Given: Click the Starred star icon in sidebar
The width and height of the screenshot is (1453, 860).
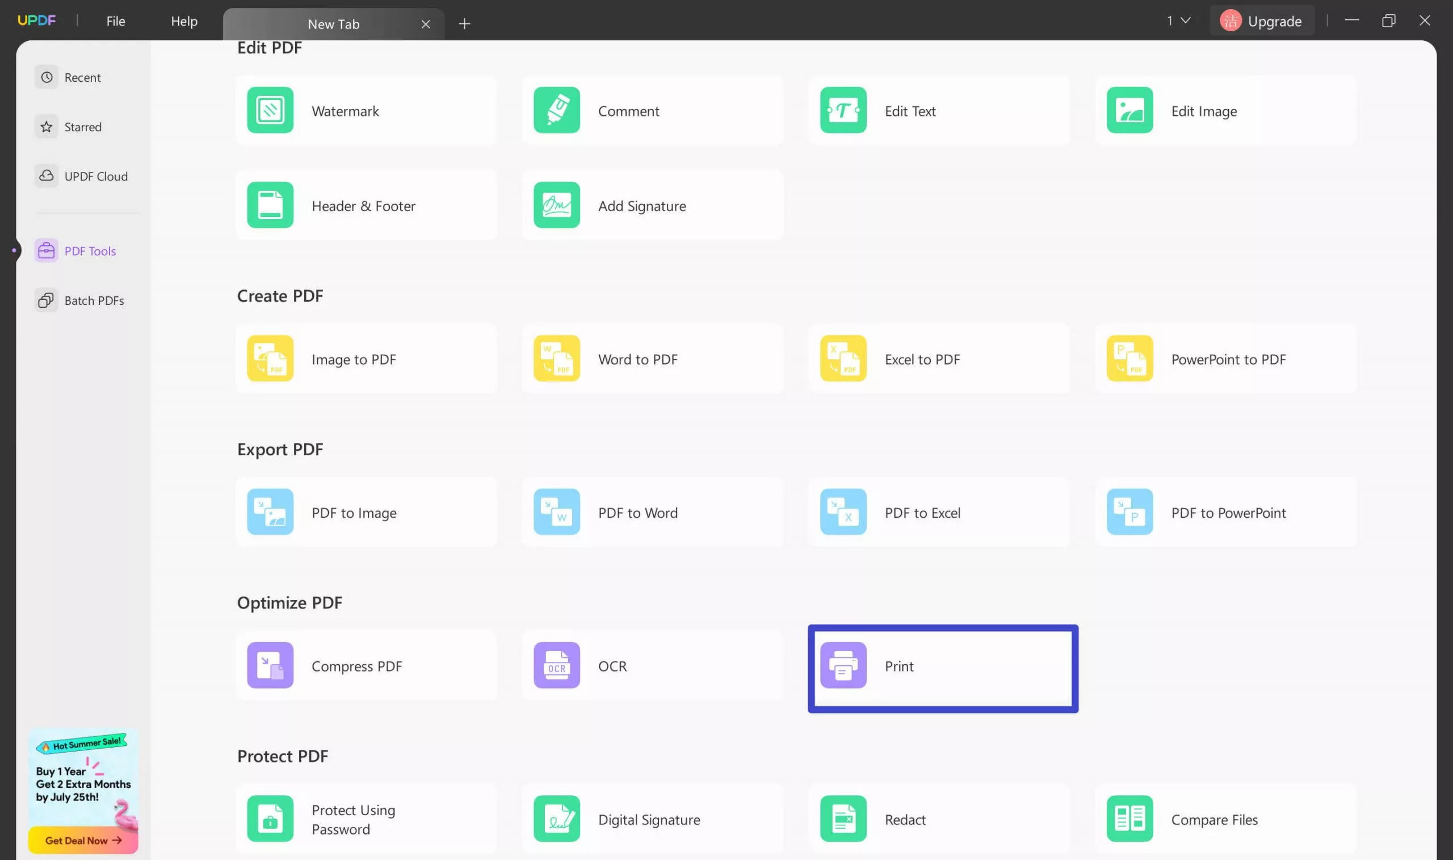Looking at the screenshot, I should tap(47, 127).
